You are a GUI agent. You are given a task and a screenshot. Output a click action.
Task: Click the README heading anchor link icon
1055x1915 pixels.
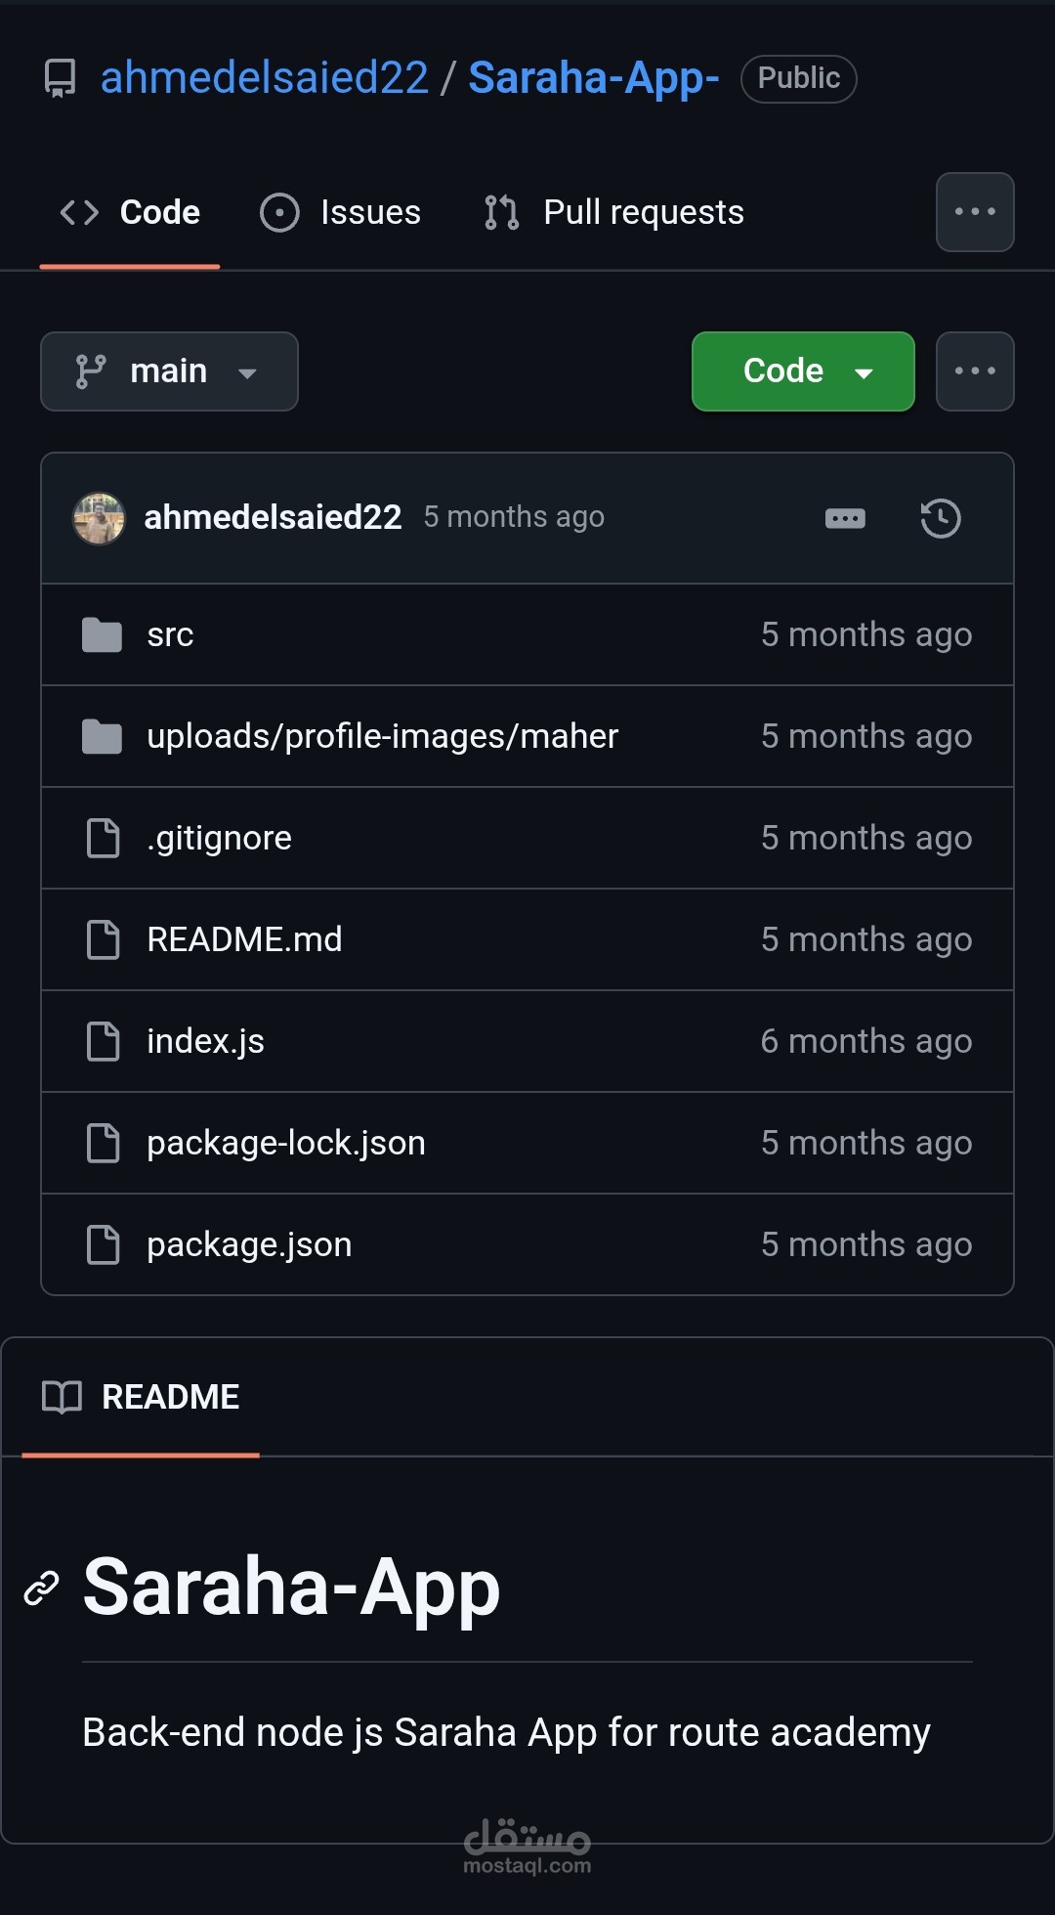42,1589
